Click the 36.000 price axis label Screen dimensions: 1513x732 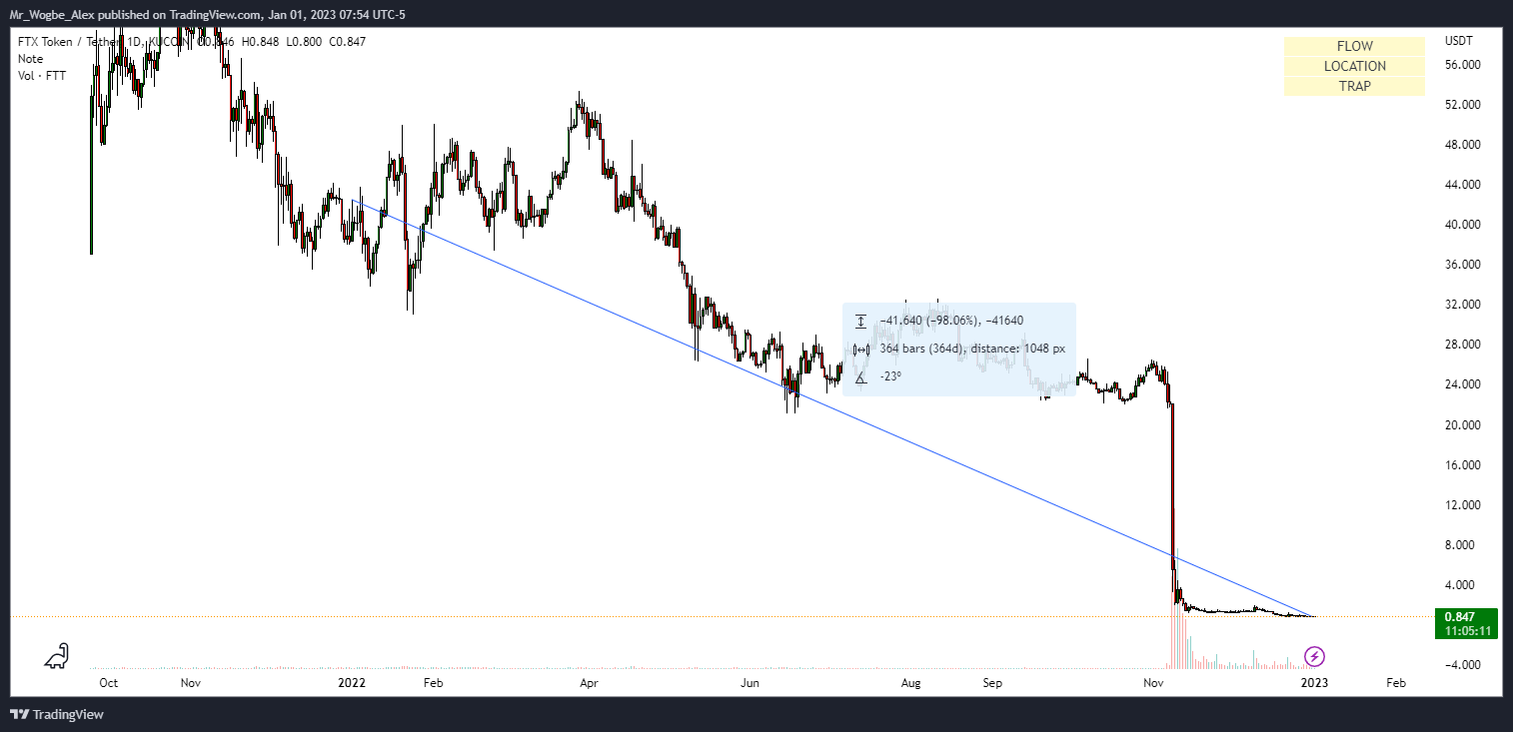click(1463, 265)
